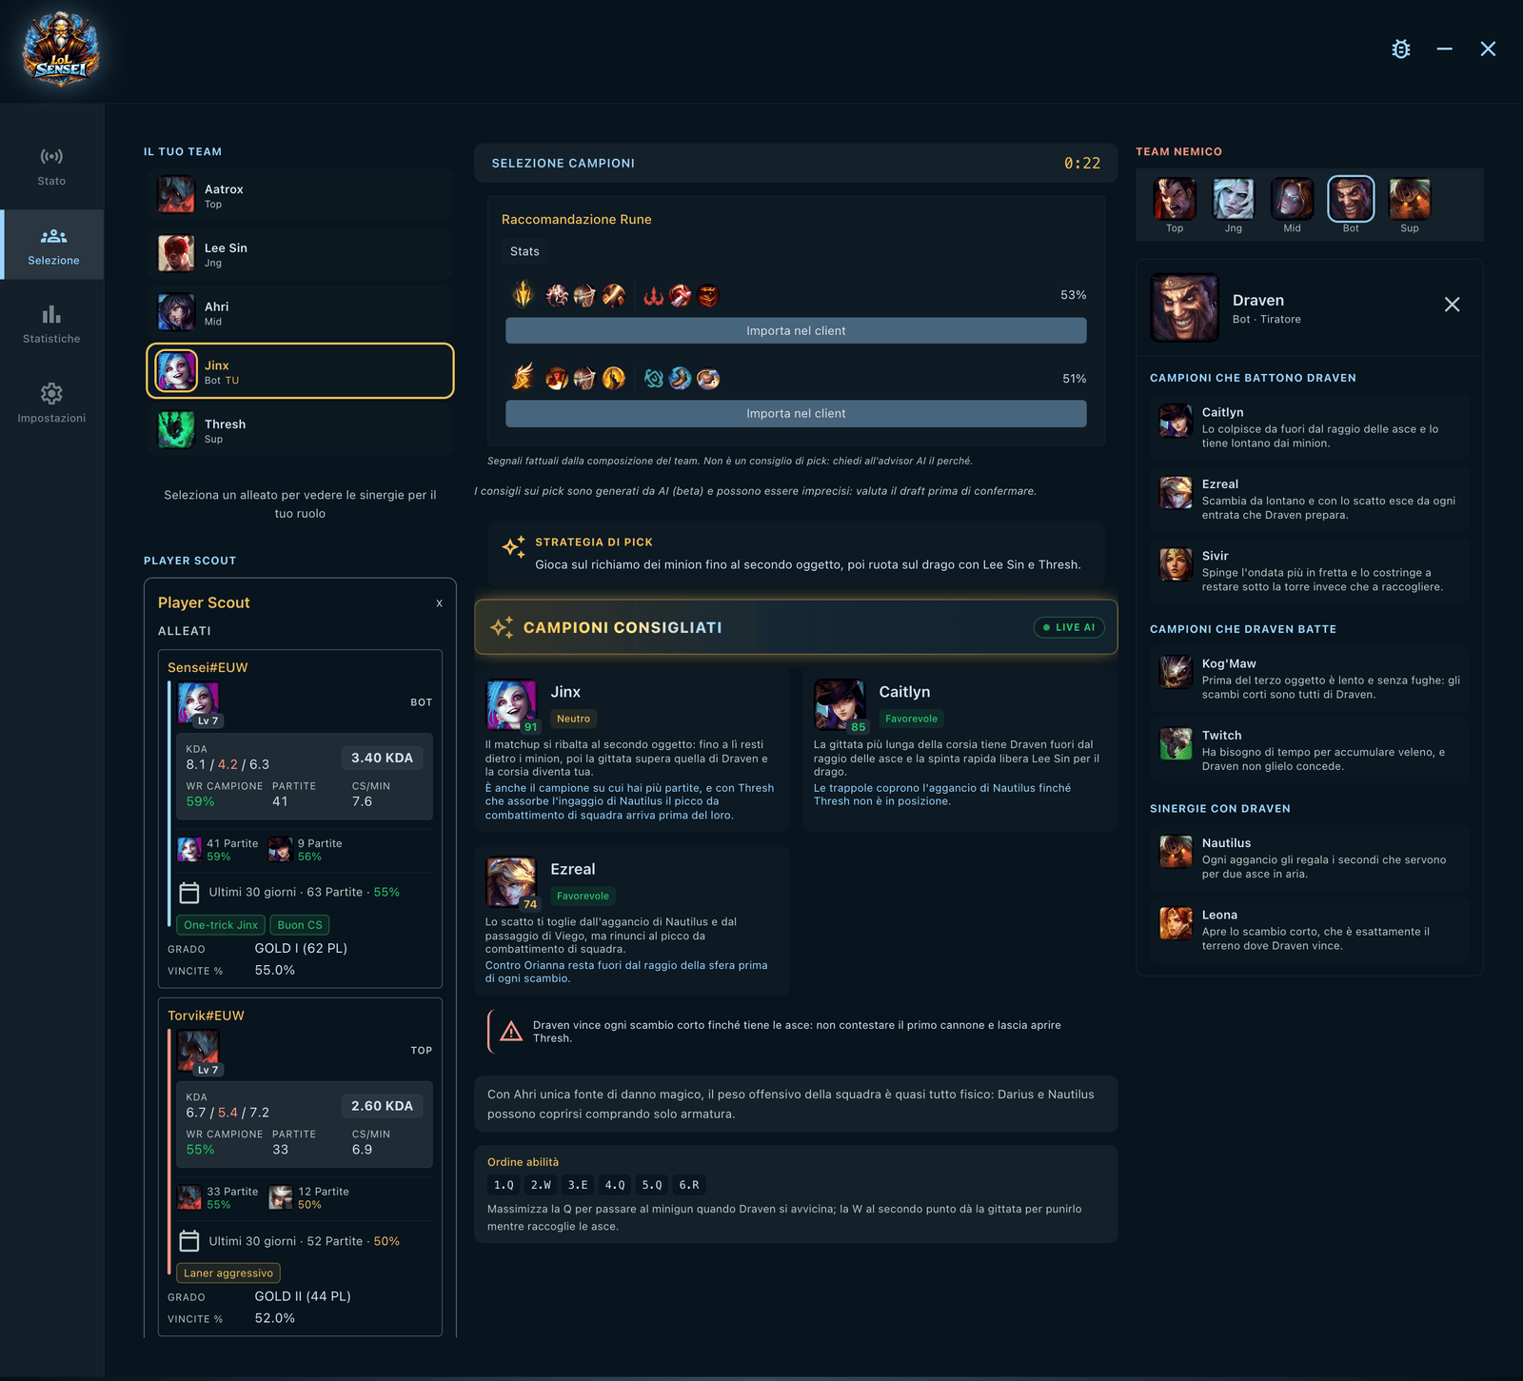Click Favorevole tag on Ezreal card
Viewport: 1523px width, 1381px height.
point(583,896)
